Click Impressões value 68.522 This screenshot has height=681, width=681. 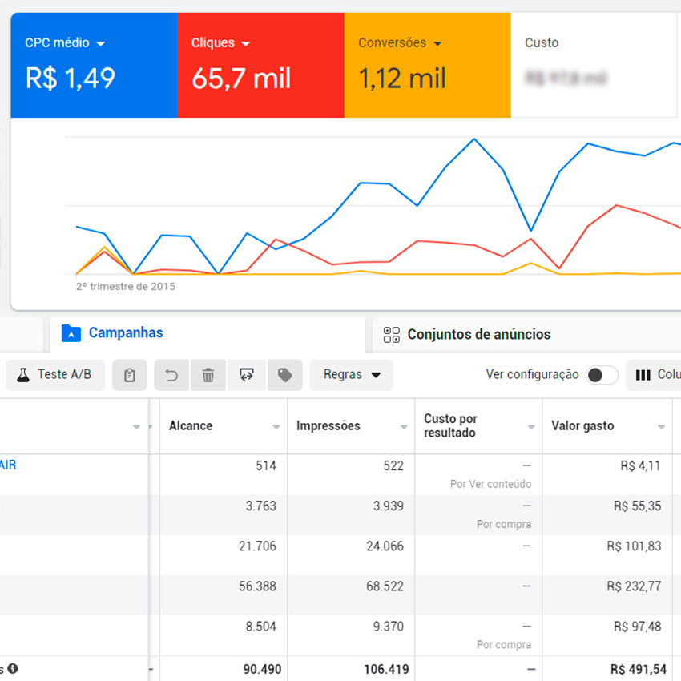[385, 586]
